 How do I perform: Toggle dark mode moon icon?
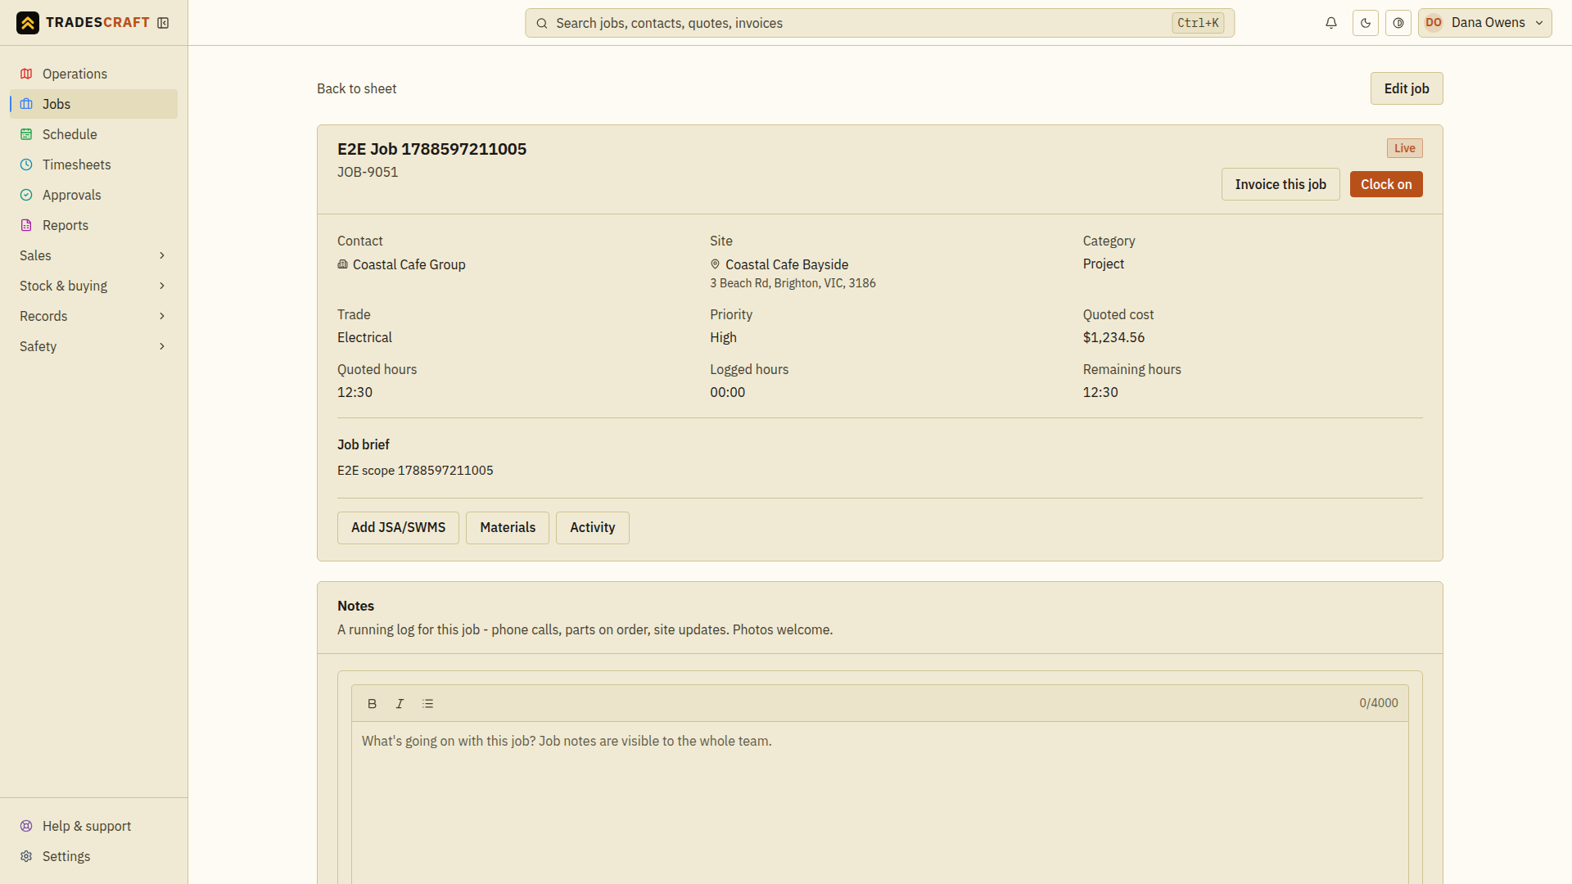coord(1366,23)
